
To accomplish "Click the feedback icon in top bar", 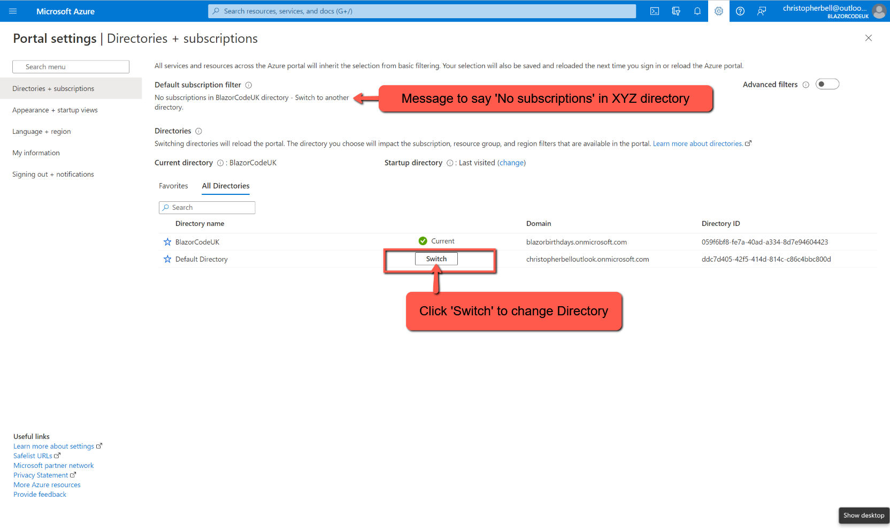I will pyautogui.click(x=762, y=11).
